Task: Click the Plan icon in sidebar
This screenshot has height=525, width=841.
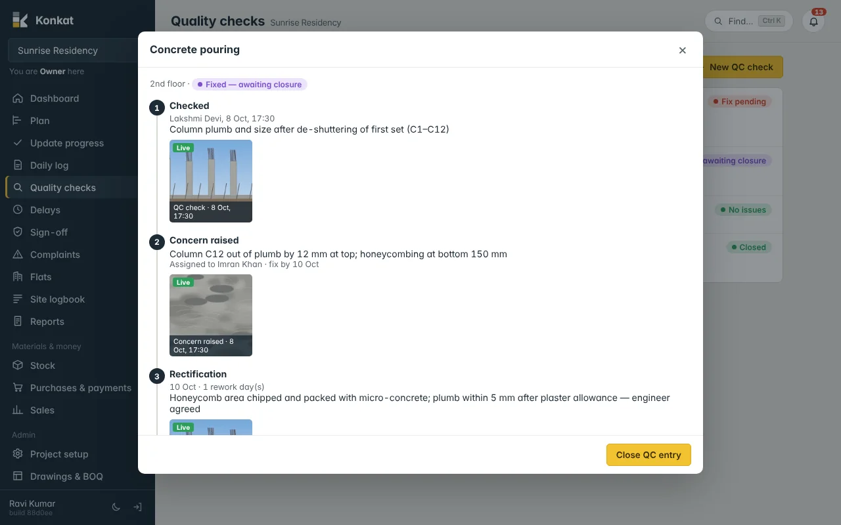Action: pyautogui.click(x=18, y=121)
